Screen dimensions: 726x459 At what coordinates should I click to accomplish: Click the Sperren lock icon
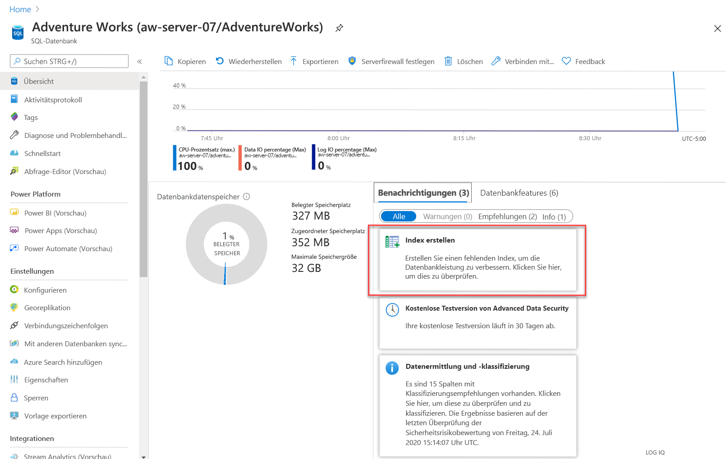14,397
